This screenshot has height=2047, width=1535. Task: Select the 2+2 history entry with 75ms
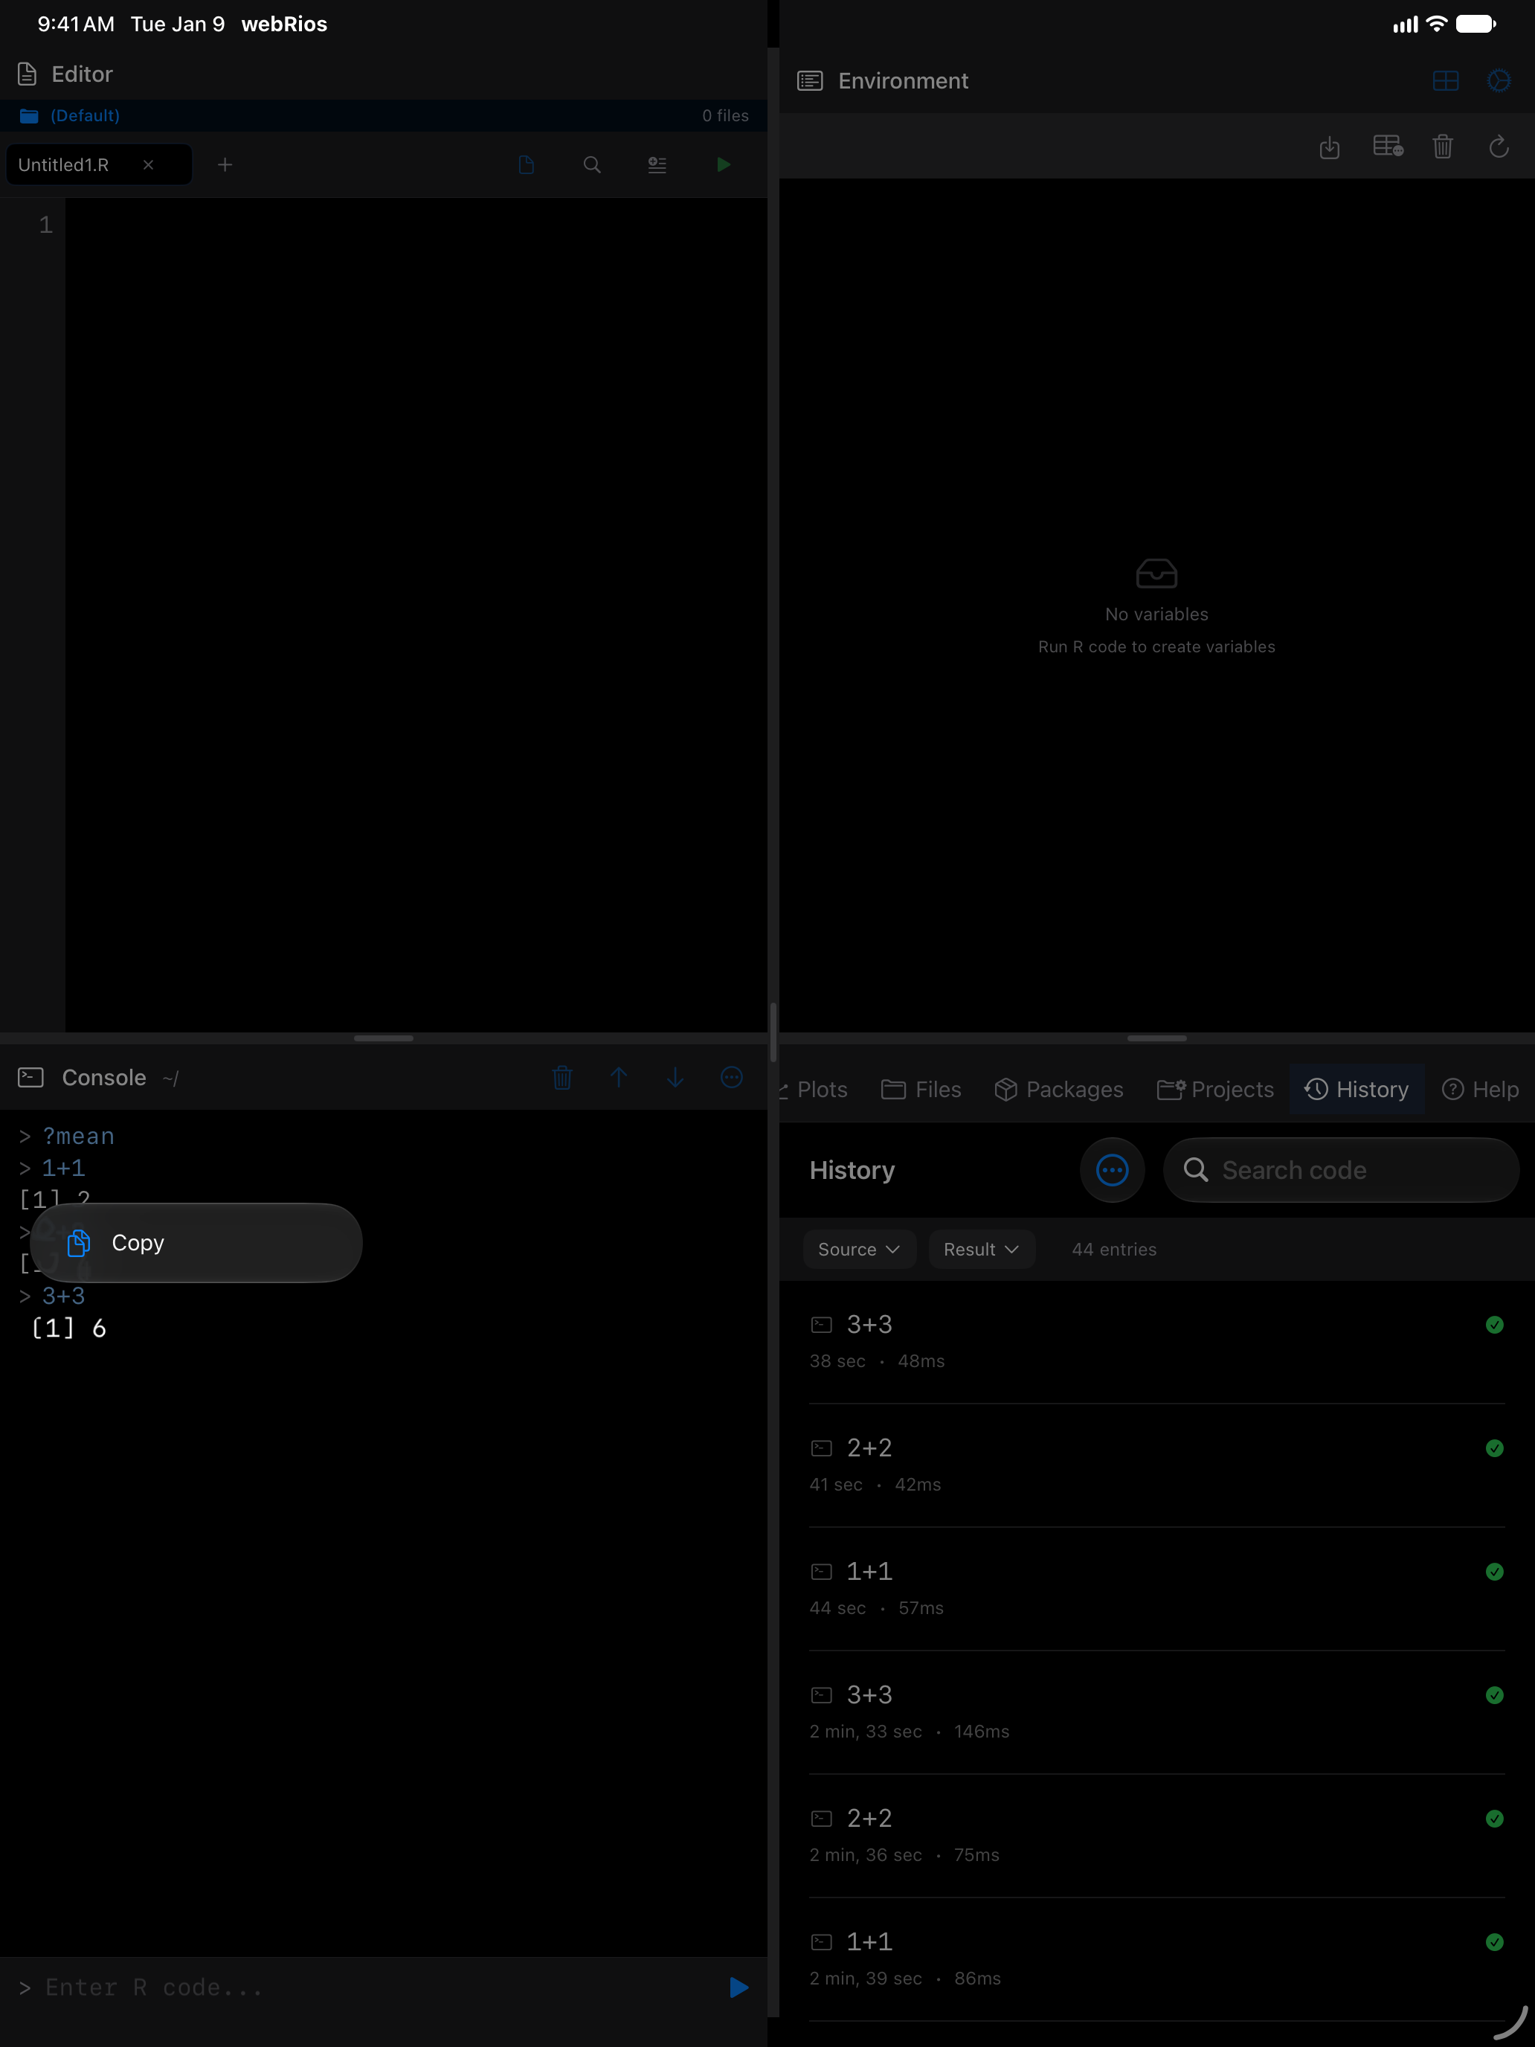tap(1156, 1836)
